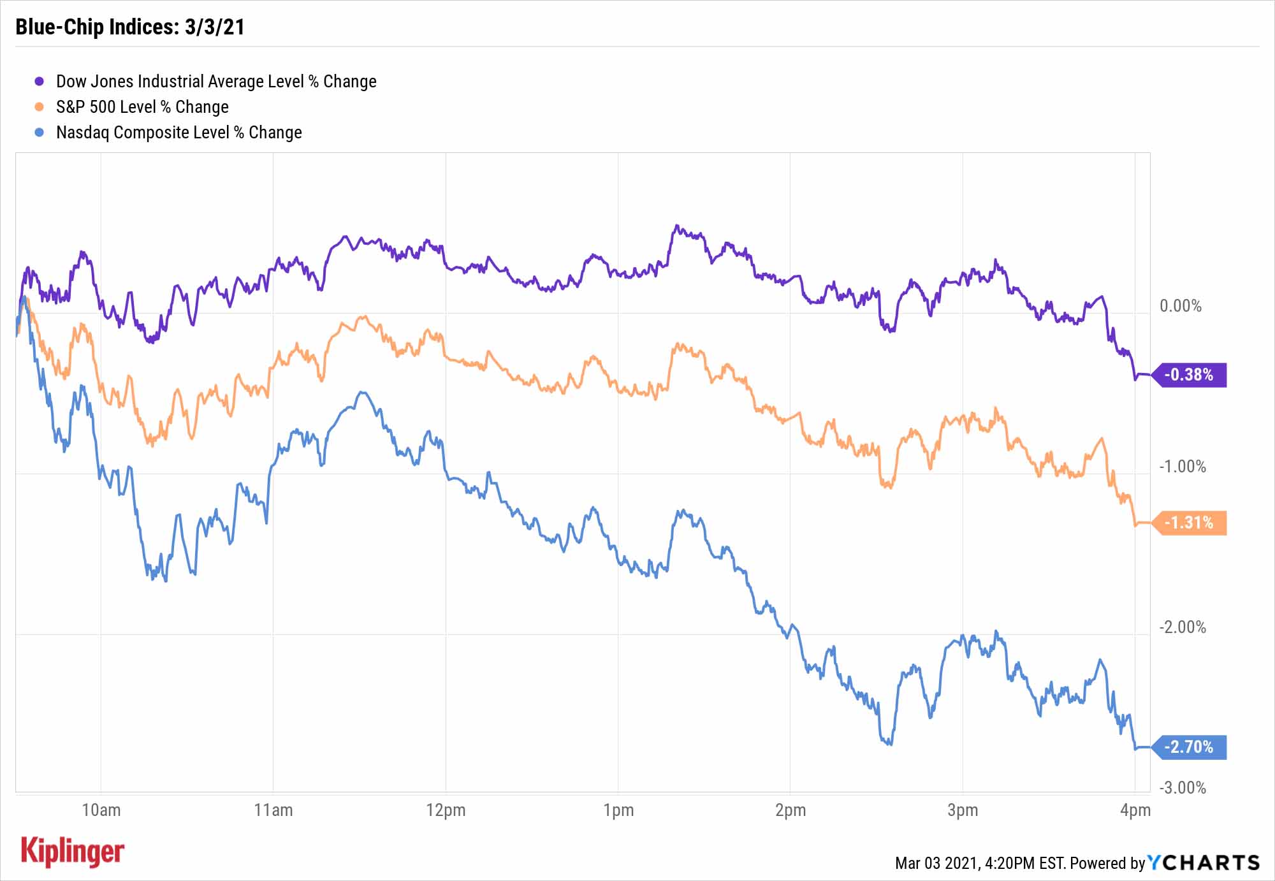The width and height of the screenshot is (1275, 881).
Task: Click the blue -2.70% end value tag
Action: tap(1190, 746)
